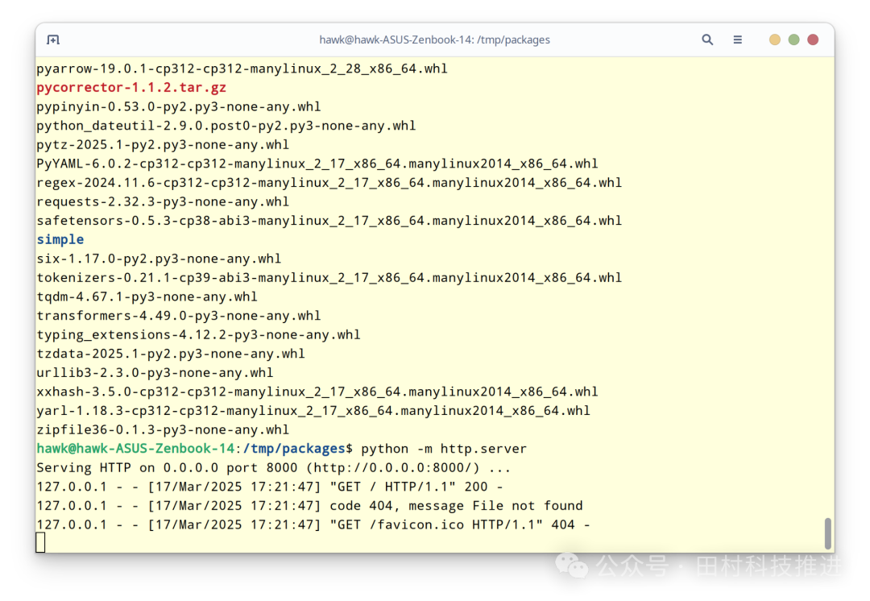Click the yellow minimize circle
Image resolution: width=870 pixels, height=601 pixels.
pos(774,39)
